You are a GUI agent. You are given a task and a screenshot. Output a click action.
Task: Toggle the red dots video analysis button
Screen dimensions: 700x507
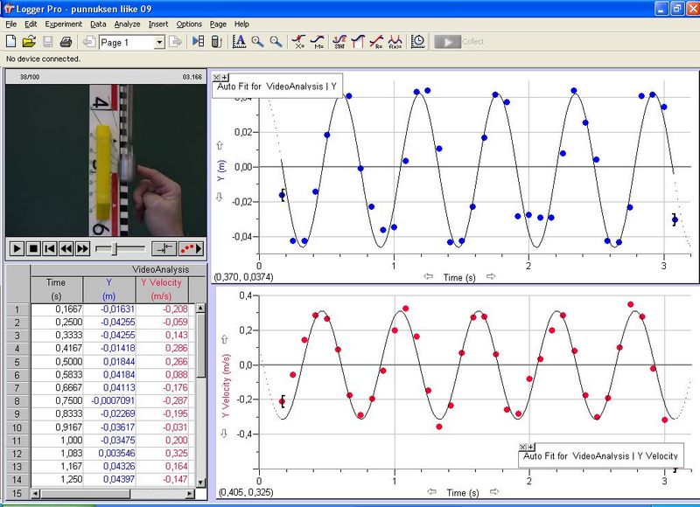point(189,248)
